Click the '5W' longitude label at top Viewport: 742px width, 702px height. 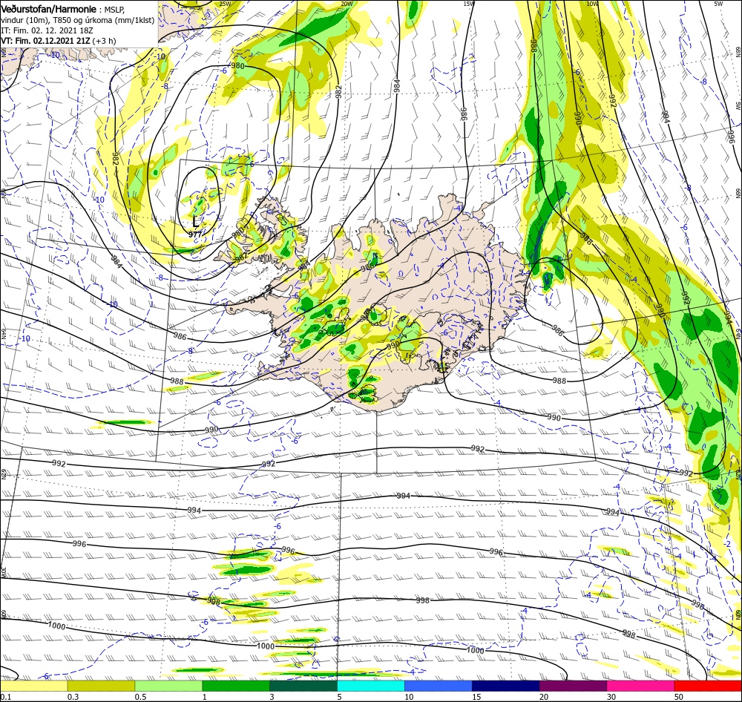718,4
